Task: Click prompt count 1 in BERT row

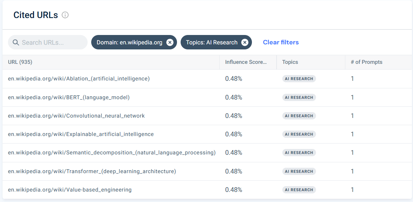Action: 353,97
